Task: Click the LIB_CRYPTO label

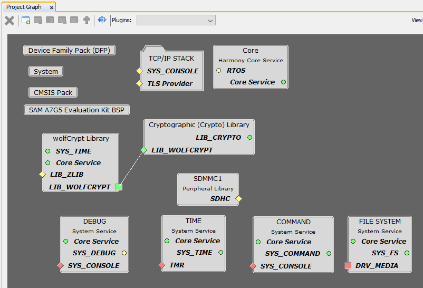Action: (x=218, y=137)
